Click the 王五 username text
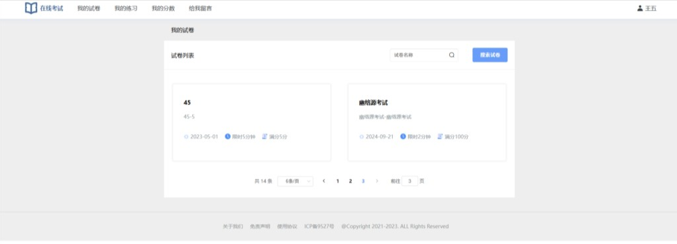Image resolution: width=677 pixels, height=244 pixels. coord(651,8)
